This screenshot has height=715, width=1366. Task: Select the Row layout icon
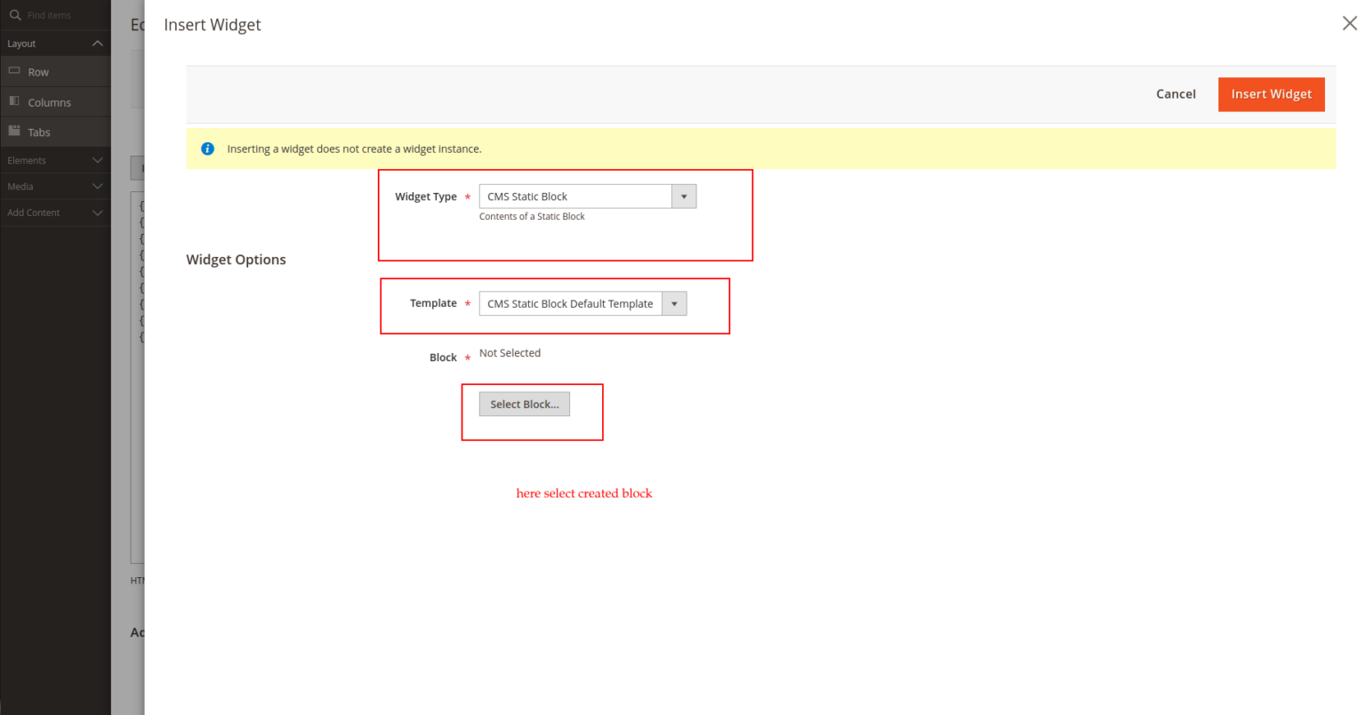click(14, 71)
